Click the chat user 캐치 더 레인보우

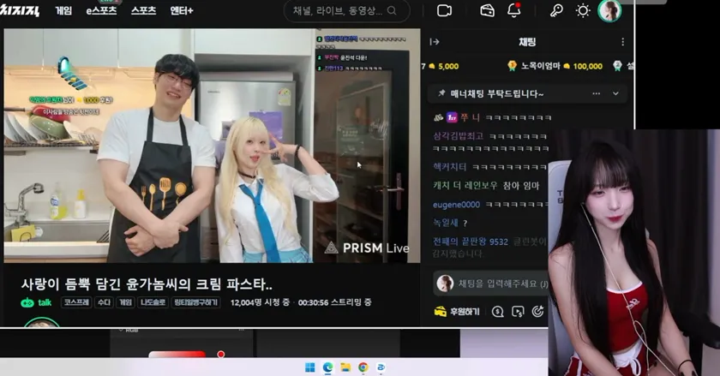coord(465,186)
